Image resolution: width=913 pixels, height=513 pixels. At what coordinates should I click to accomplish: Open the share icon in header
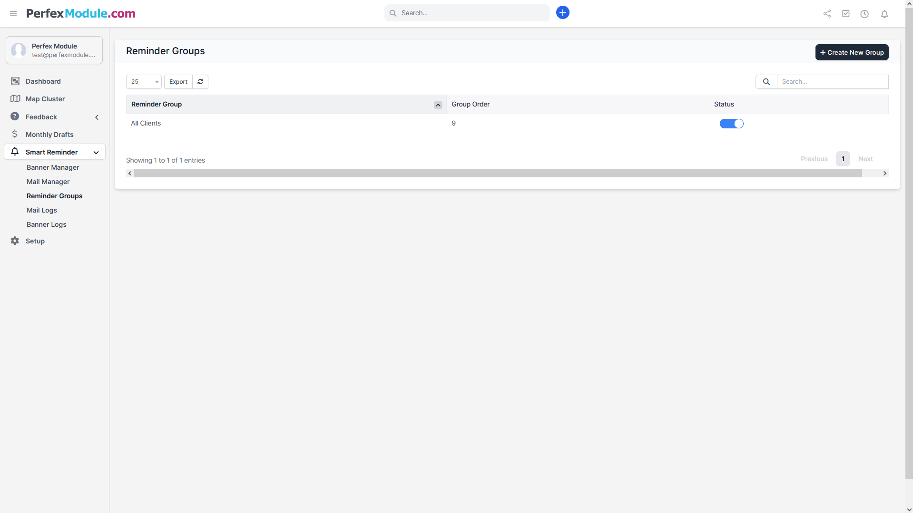pyautogui.click(x=827, y=14)
